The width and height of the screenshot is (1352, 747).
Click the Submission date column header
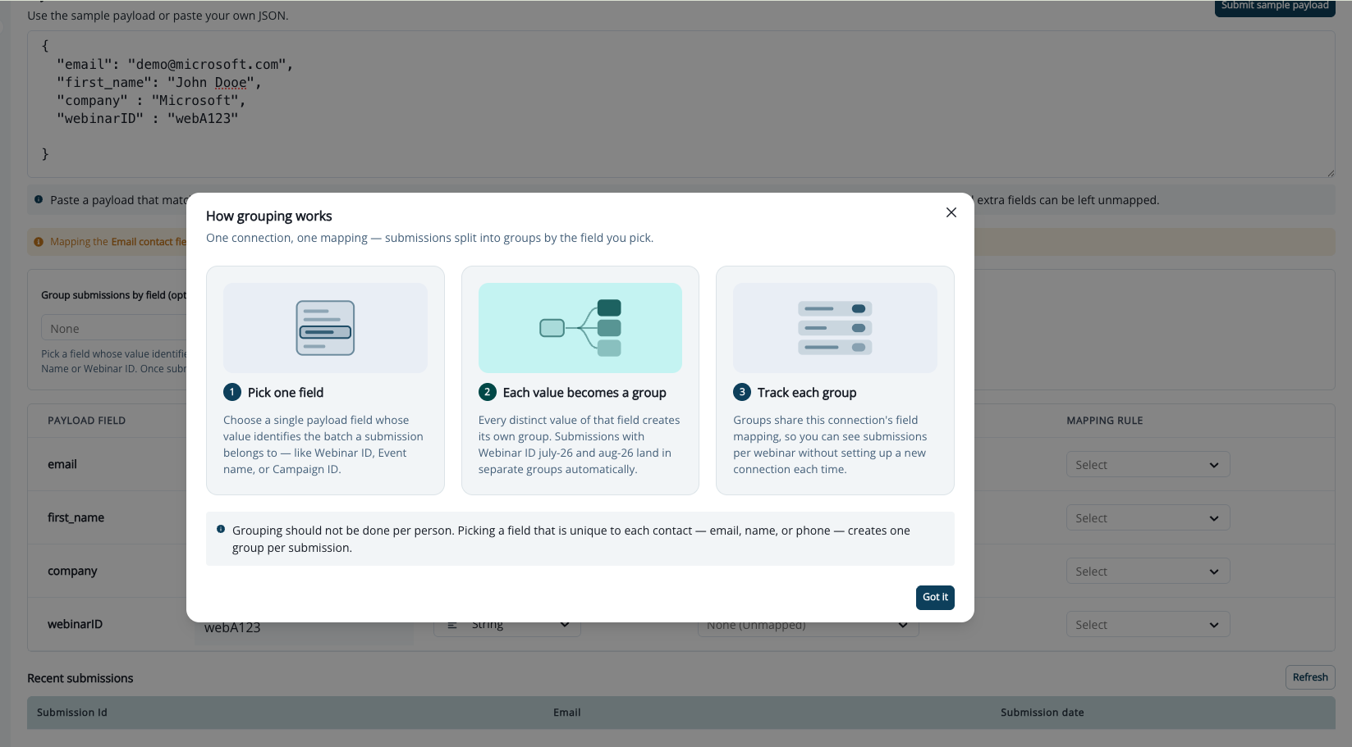1042,713
